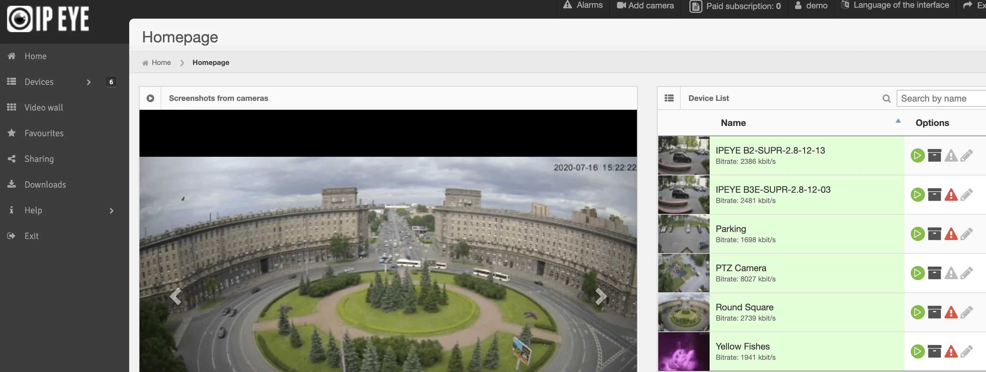Edit IPEYE B3E-SUPR-2.8-12-03 settings
986x372 pixels.
[967, 195]
